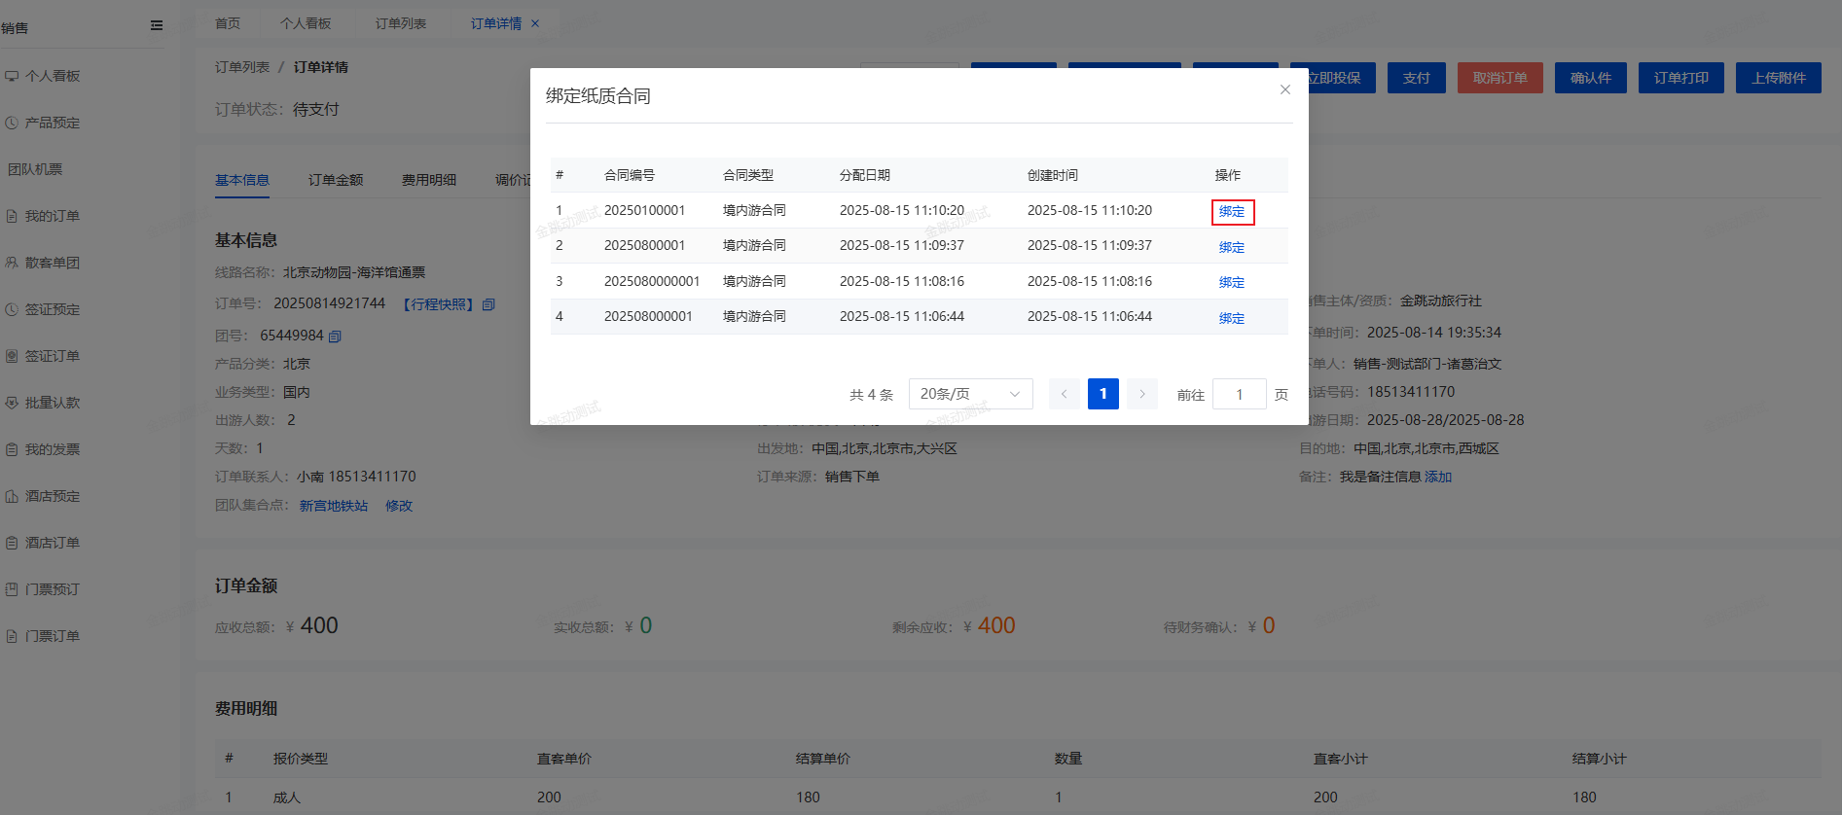Bind contract number 202508000001
This screenshot has width=1842, height=815.
pos(1232,318)
